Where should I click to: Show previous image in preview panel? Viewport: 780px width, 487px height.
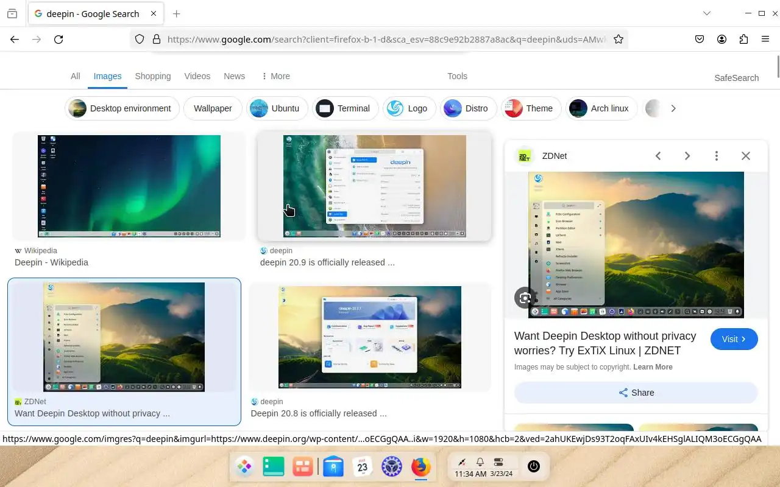tap(658, 156)
